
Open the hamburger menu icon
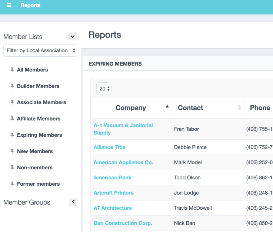(9, 6)
